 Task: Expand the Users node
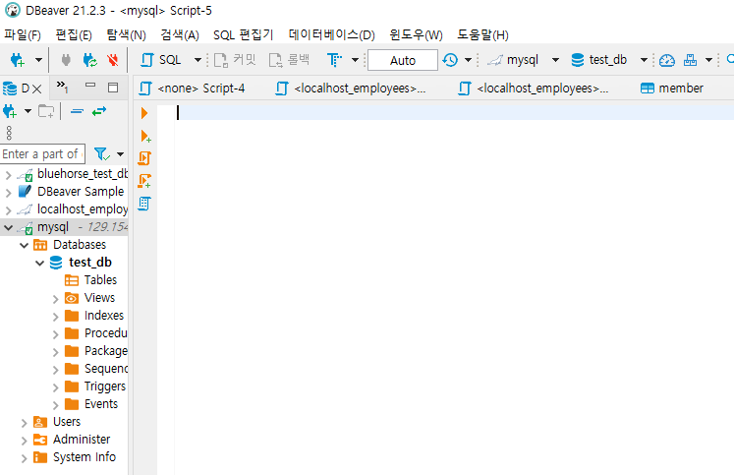24,423
